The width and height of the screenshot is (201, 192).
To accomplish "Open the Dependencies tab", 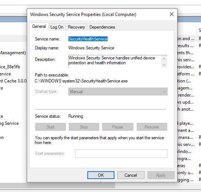I will point(102,27).
